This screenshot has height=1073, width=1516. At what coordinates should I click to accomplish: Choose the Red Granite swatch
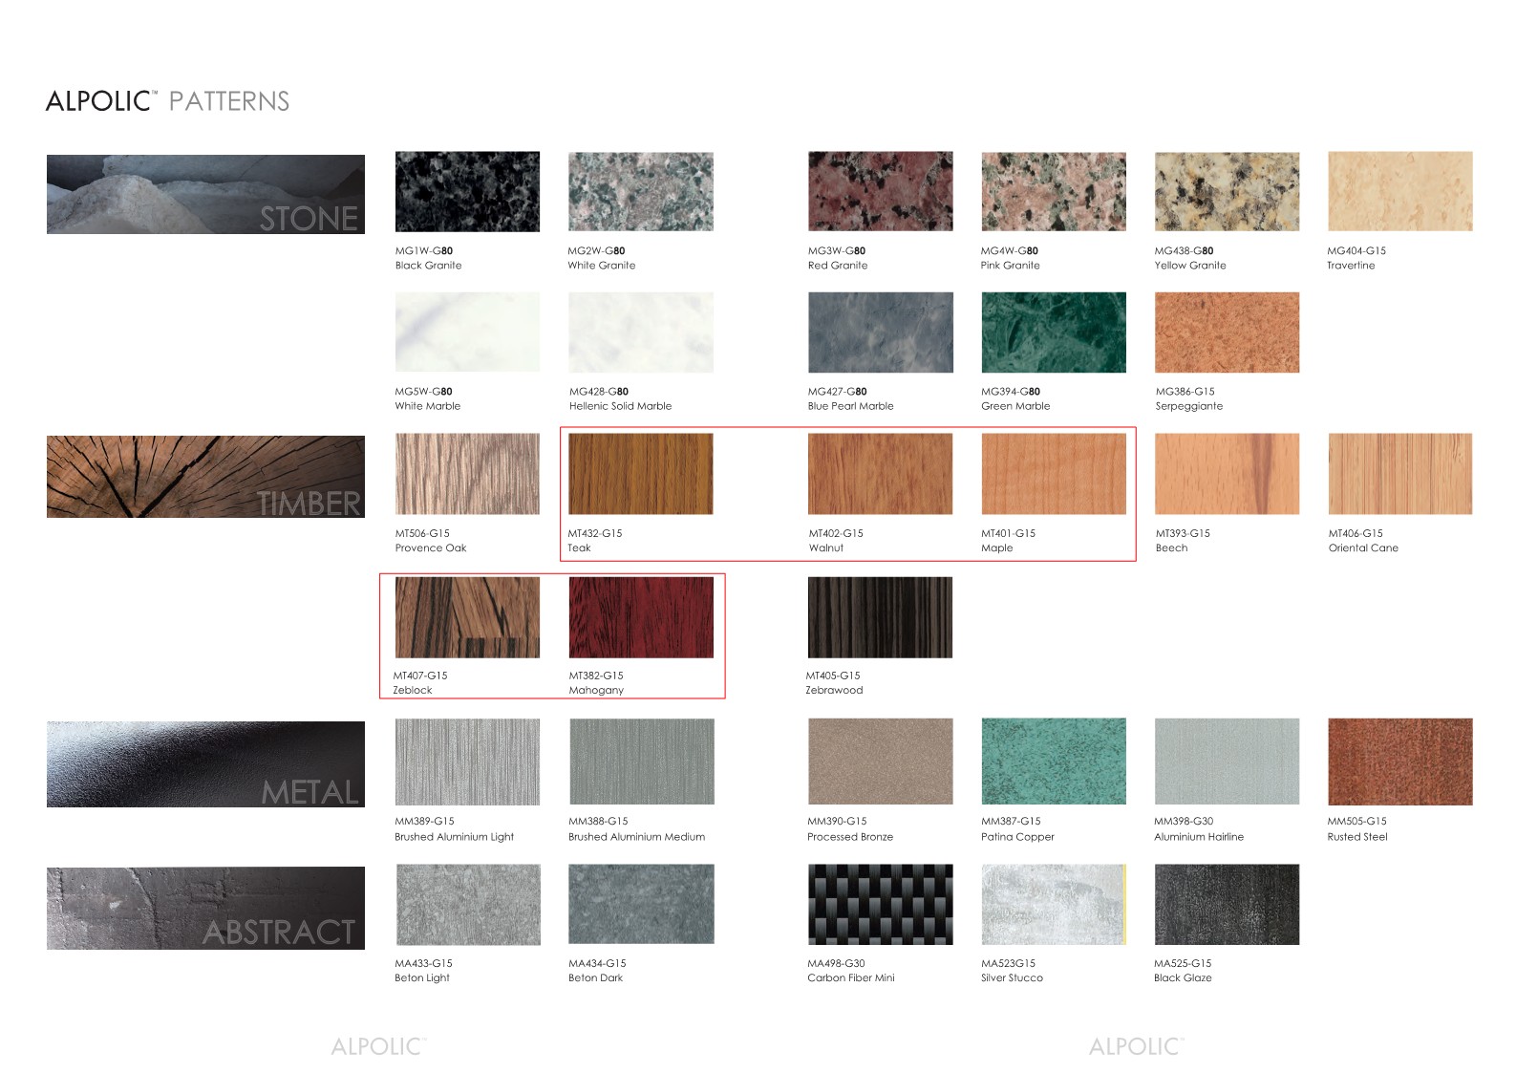(x=880, y=191)
